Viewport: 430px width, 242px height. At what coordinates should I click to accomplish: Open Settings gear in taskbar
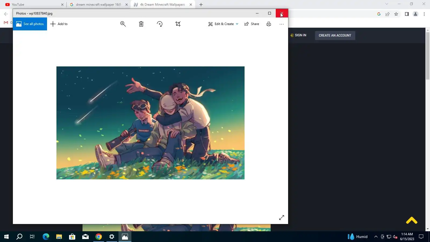(x=112, y=237)
